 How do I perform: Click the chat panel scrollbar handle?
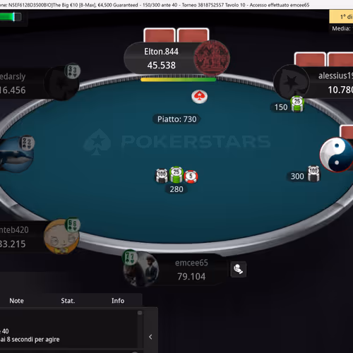coord(140,313)
